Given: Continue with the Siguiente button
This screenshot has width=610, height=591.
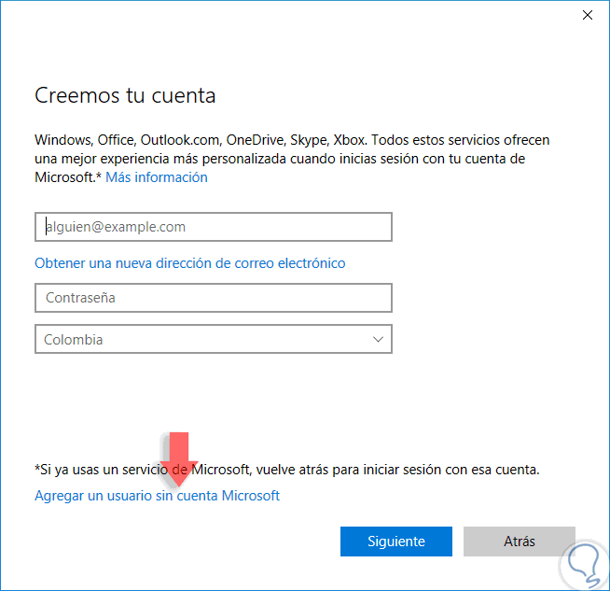Looking at the screenshot, I should 396,542.
